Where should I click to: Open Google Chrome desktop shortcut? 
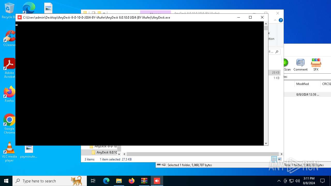pyautogui.click(x=9, y=124)
